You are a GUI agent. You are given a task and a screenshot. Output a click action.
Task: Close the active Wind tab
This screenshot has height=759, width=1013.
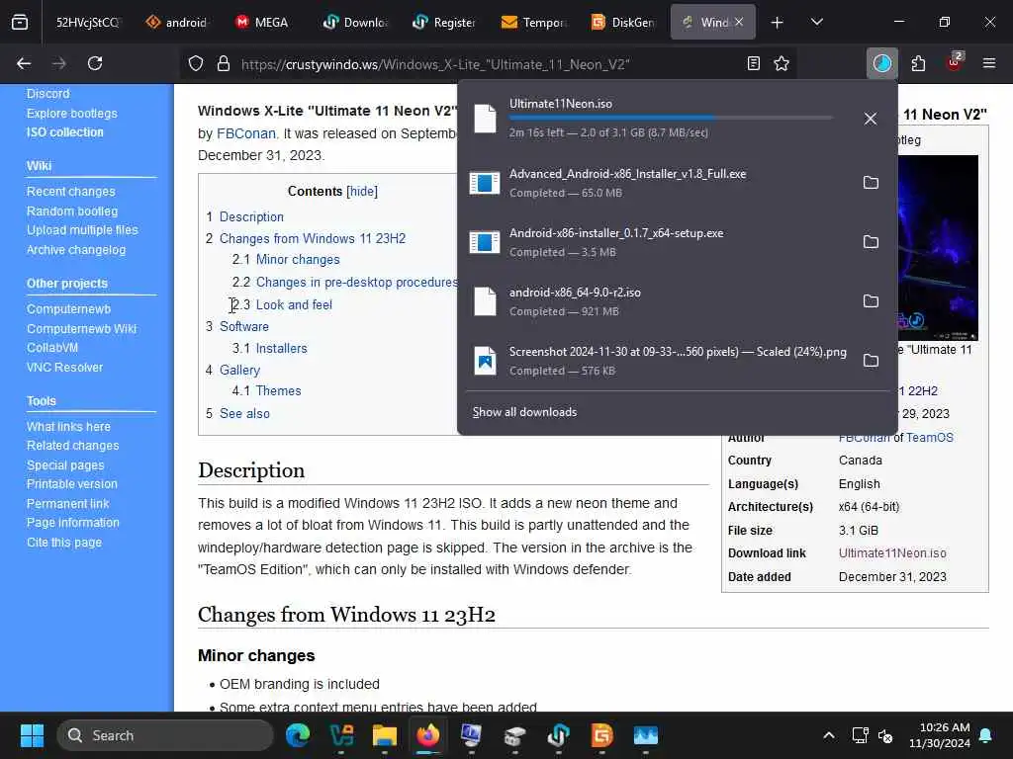click(x=739, y=23)
